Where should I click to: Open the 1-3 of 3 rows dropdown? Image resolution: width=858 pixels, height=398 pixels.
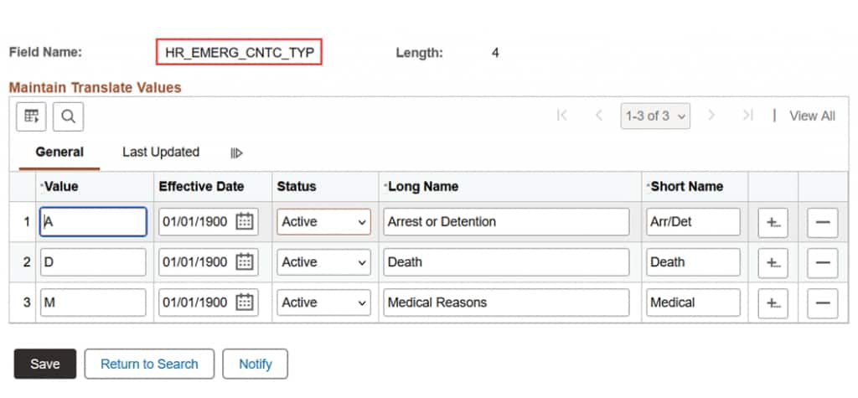coord(655,116)
